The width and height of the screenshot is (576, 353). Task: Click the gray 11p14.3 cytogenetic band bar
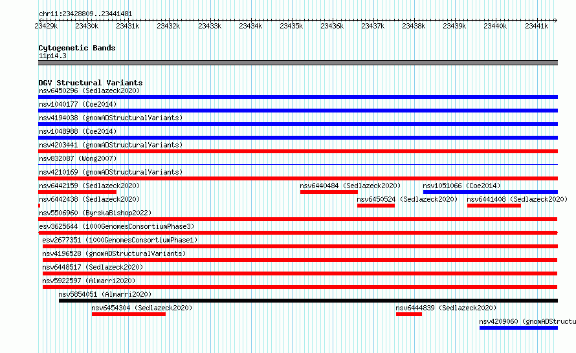(298, 63)
